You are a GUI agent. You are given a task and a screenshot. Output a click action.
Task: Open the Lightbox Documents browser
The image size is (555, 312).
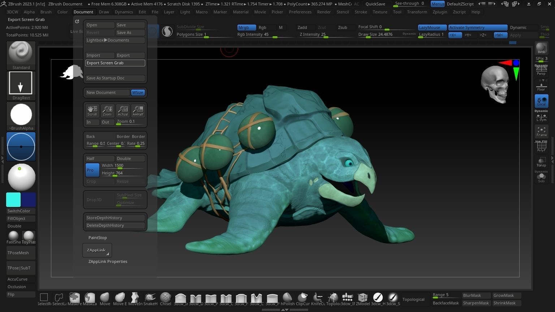[x=115, y=40]
